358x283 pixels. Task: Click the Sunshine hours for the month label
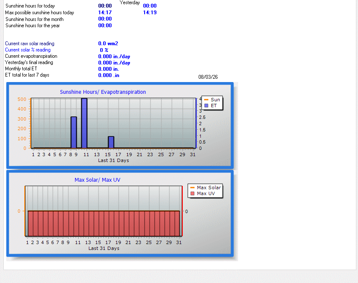pyautogui.click(x=34, y=19)
